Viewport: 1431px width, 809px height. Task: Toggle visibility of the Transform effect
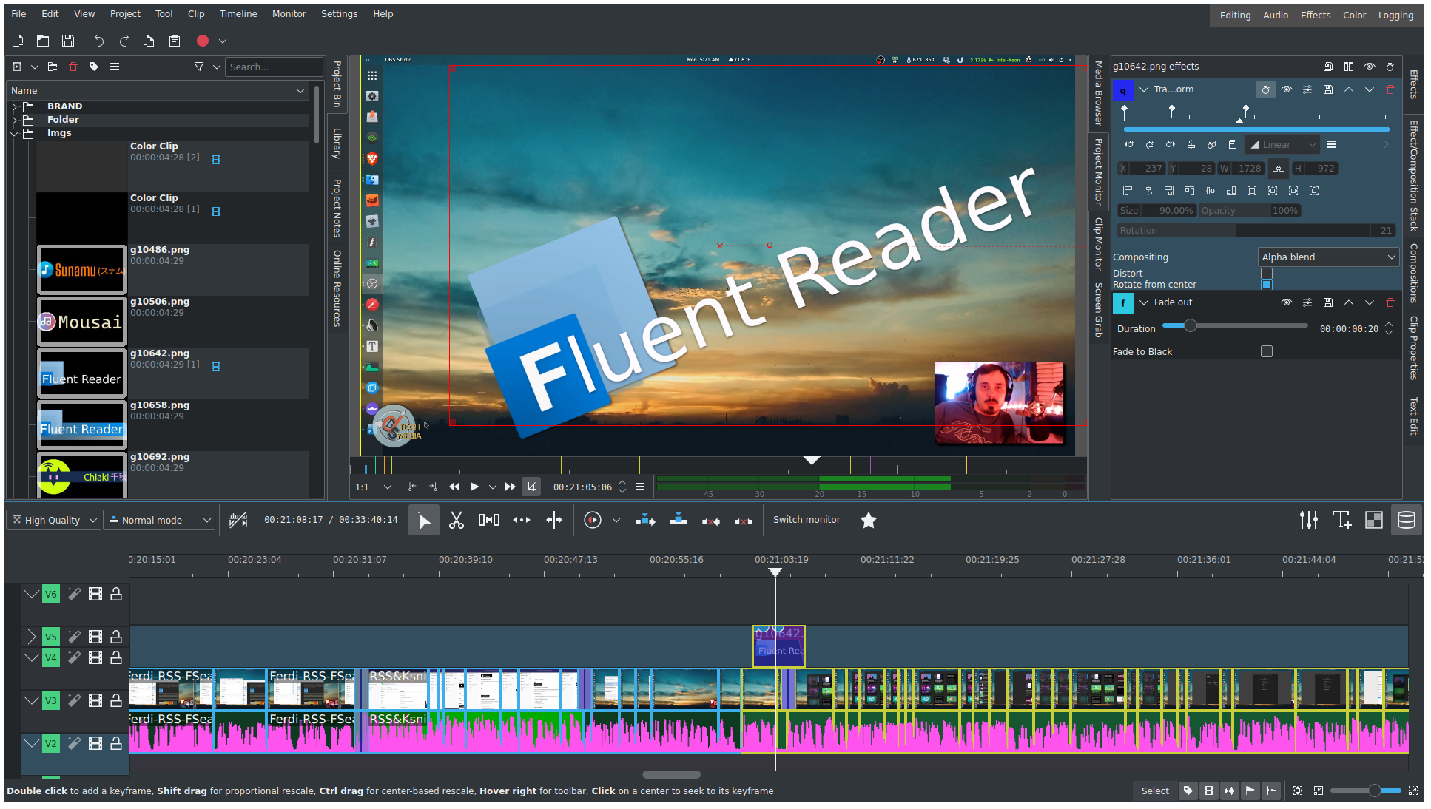(1287, 89)
